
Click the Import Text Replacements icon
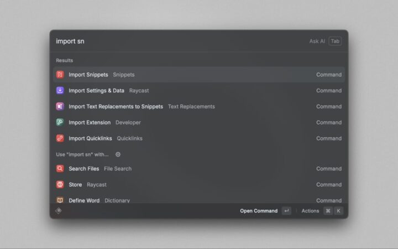tap(60, 107)
